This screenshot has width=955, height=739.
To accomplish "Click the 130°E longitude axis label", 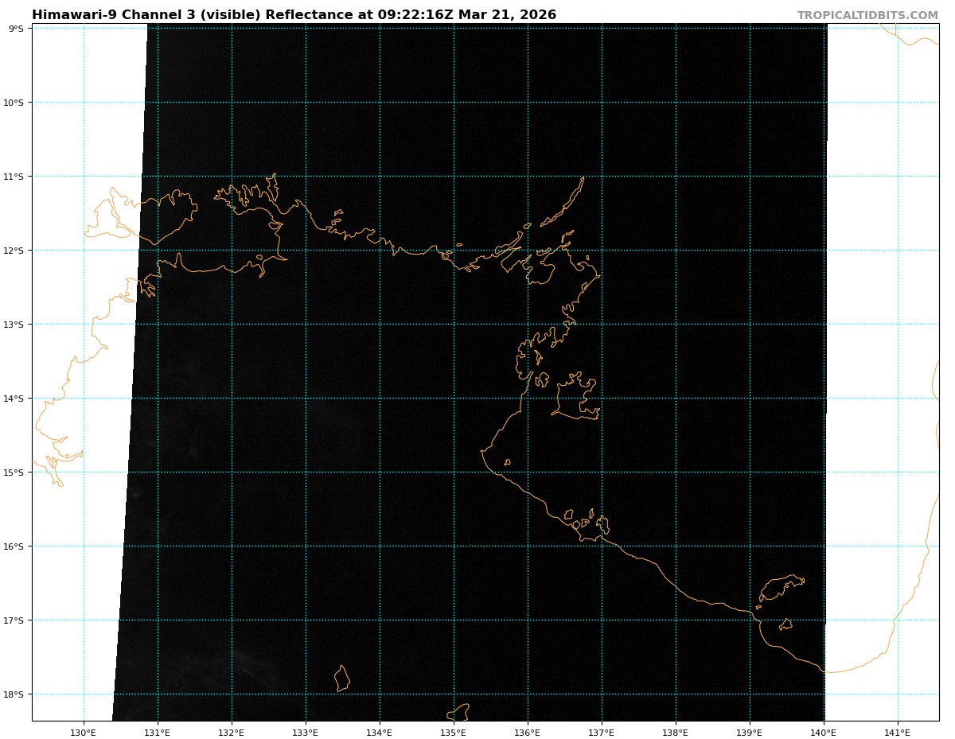I will tap(84, 733).
